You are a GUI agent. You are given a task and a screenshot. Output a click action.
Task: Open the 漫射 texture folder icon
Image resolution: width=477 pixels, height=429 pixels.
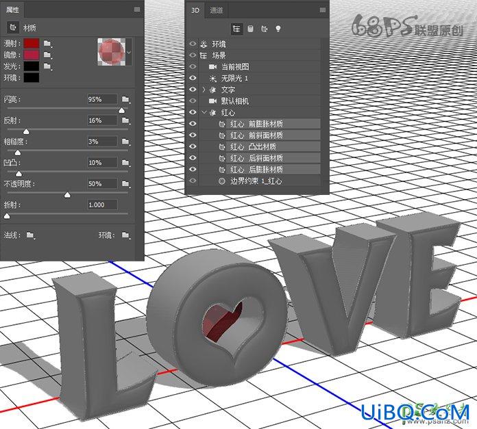coord(47,44)
